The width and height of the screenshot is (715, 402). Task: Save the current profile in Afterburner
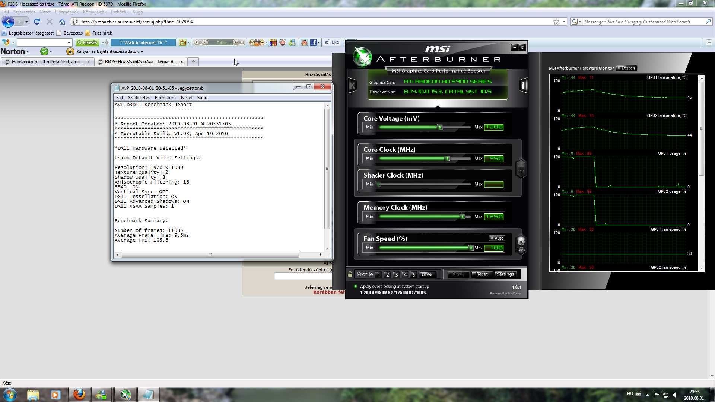click(x=427, y=274)
